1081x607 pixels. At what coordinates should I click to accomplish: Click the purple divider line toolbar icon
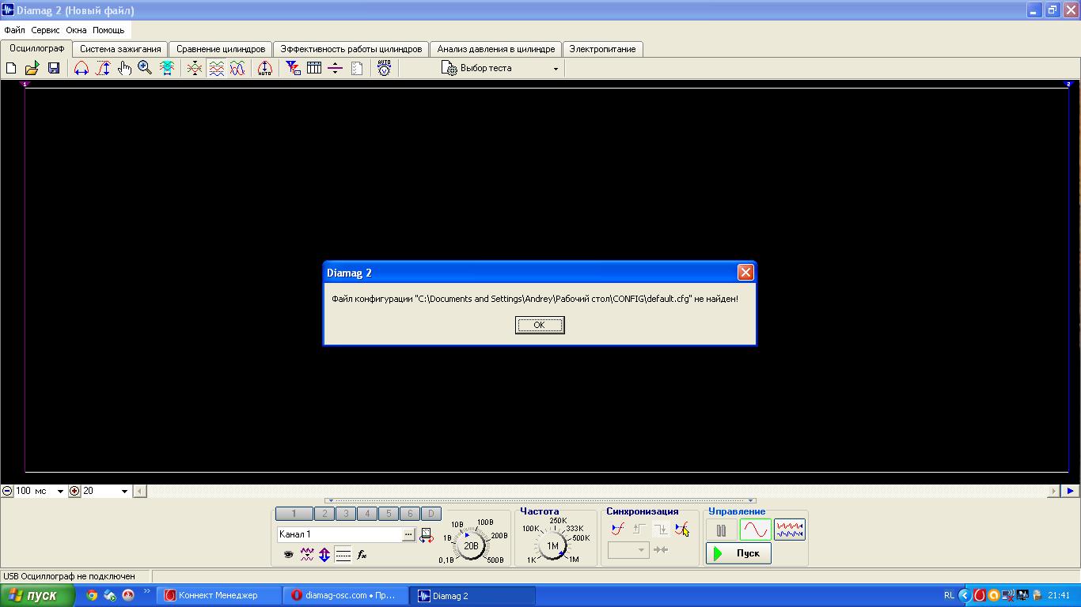coord(336,69)
